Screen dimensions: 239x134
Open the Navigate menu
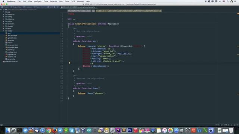(38, 1)
